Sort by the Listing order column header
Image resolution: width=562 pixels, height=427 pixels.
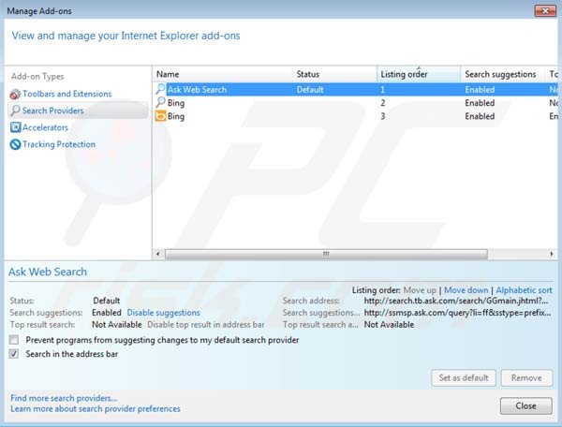(419, 74)
